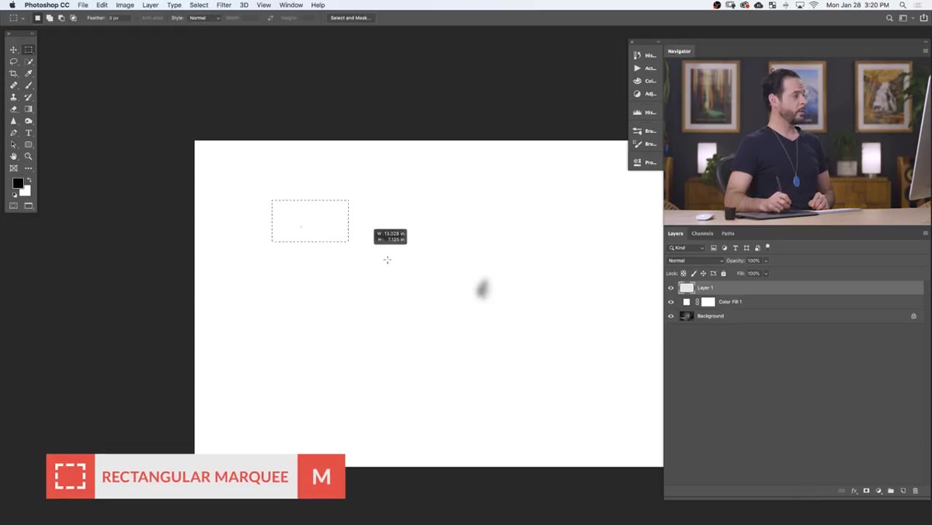This screenshot has height=525, width=932.
Task: Switch to the Paths tab
Action: 728,233
